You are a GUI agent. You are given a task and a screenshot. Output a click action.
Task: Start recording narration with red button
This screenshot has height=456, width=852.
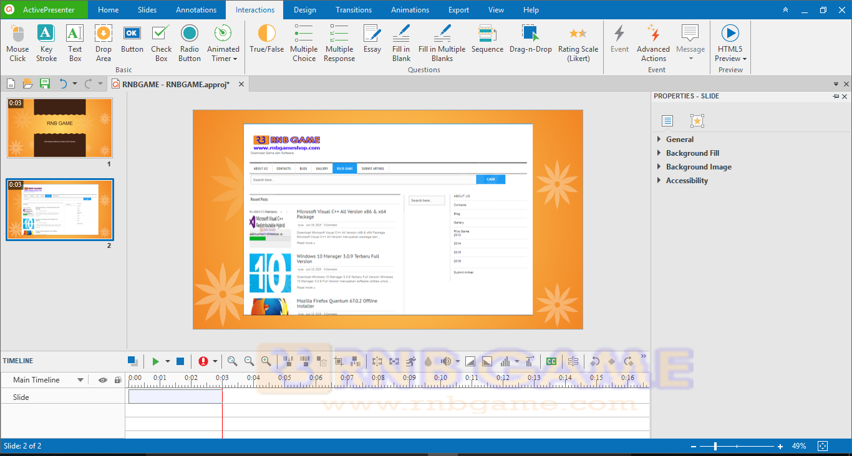203,361
